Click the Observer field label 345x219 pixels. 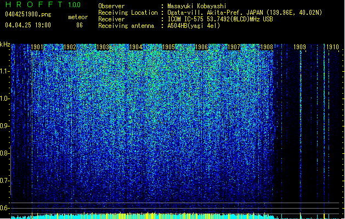pyautogui.click(x=111, y=6)
